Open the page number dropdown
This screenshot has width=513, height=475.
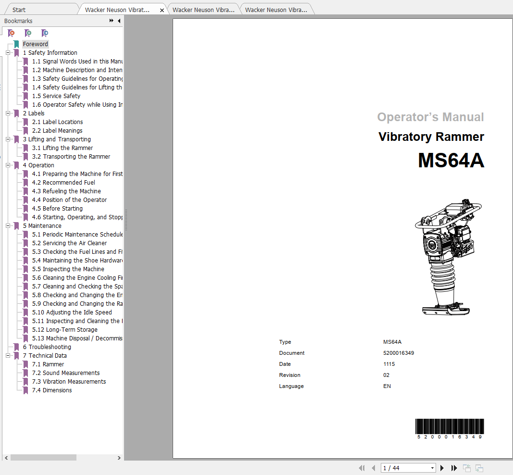(x=433, y=468)
